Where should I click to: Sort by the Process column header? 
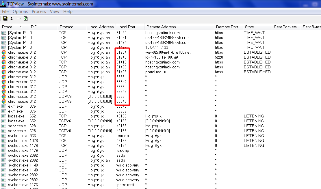[14, 27]
